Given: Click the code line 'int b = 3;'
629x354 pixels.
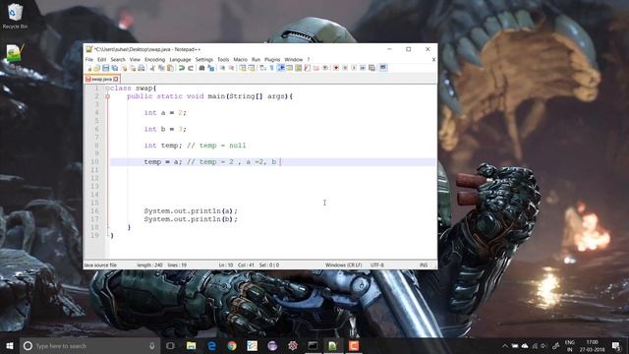Looking at the screenshot, I should (165, 129).
